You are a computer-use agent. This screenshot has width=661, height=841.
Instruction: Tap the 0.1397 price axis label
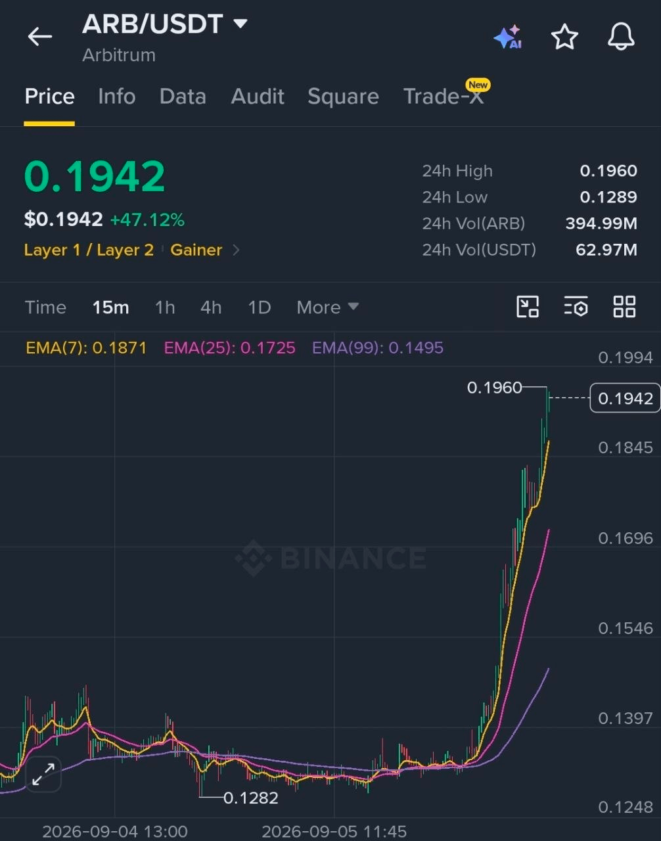point(625,718)
